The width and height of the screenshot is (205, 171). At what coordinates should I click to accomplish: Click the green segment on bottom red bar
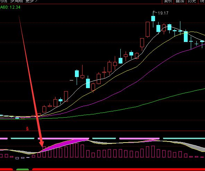[23, 170]
